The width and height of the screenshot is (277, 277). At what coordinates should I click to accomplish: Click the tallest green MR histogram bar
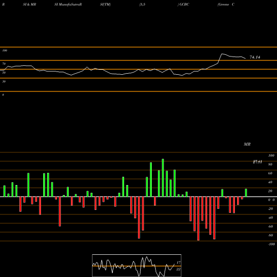point(163,178)
